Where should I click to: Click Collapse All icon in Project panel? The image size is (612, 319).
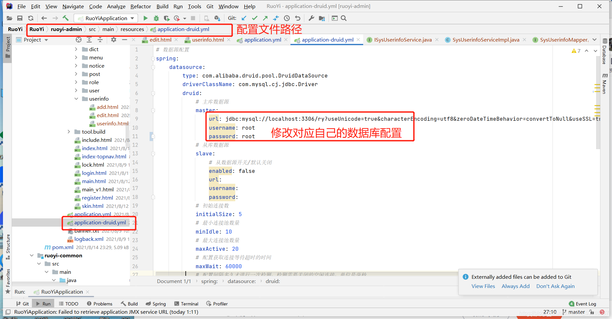100,40
